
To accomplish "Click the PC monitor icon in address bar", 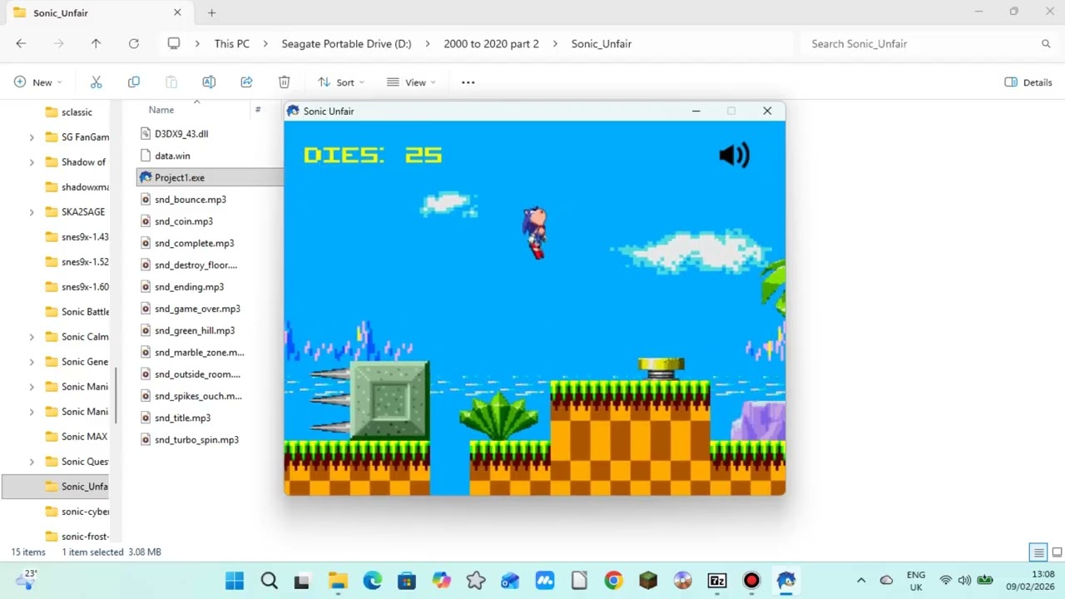I will coord(173,43).
